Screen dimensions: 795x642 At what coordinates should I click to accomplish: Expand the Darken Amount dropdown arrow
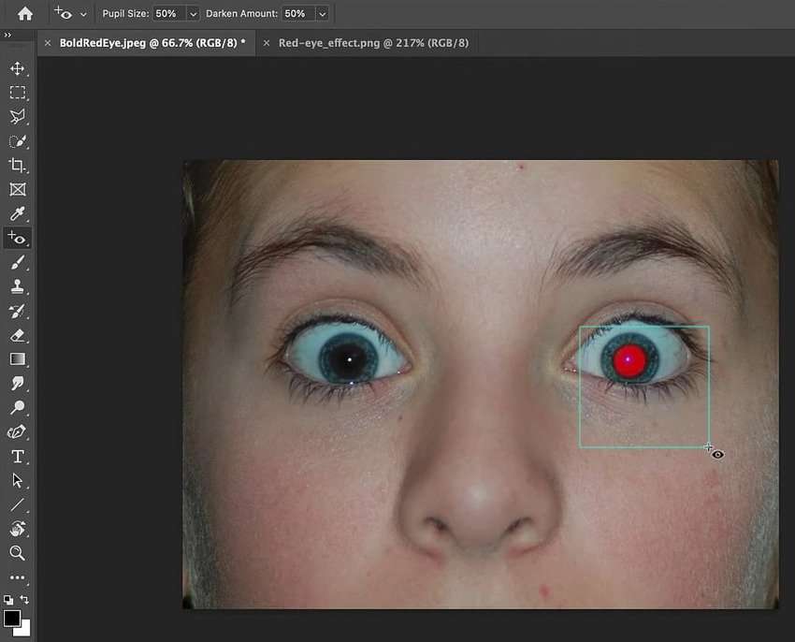pos(322,14)
